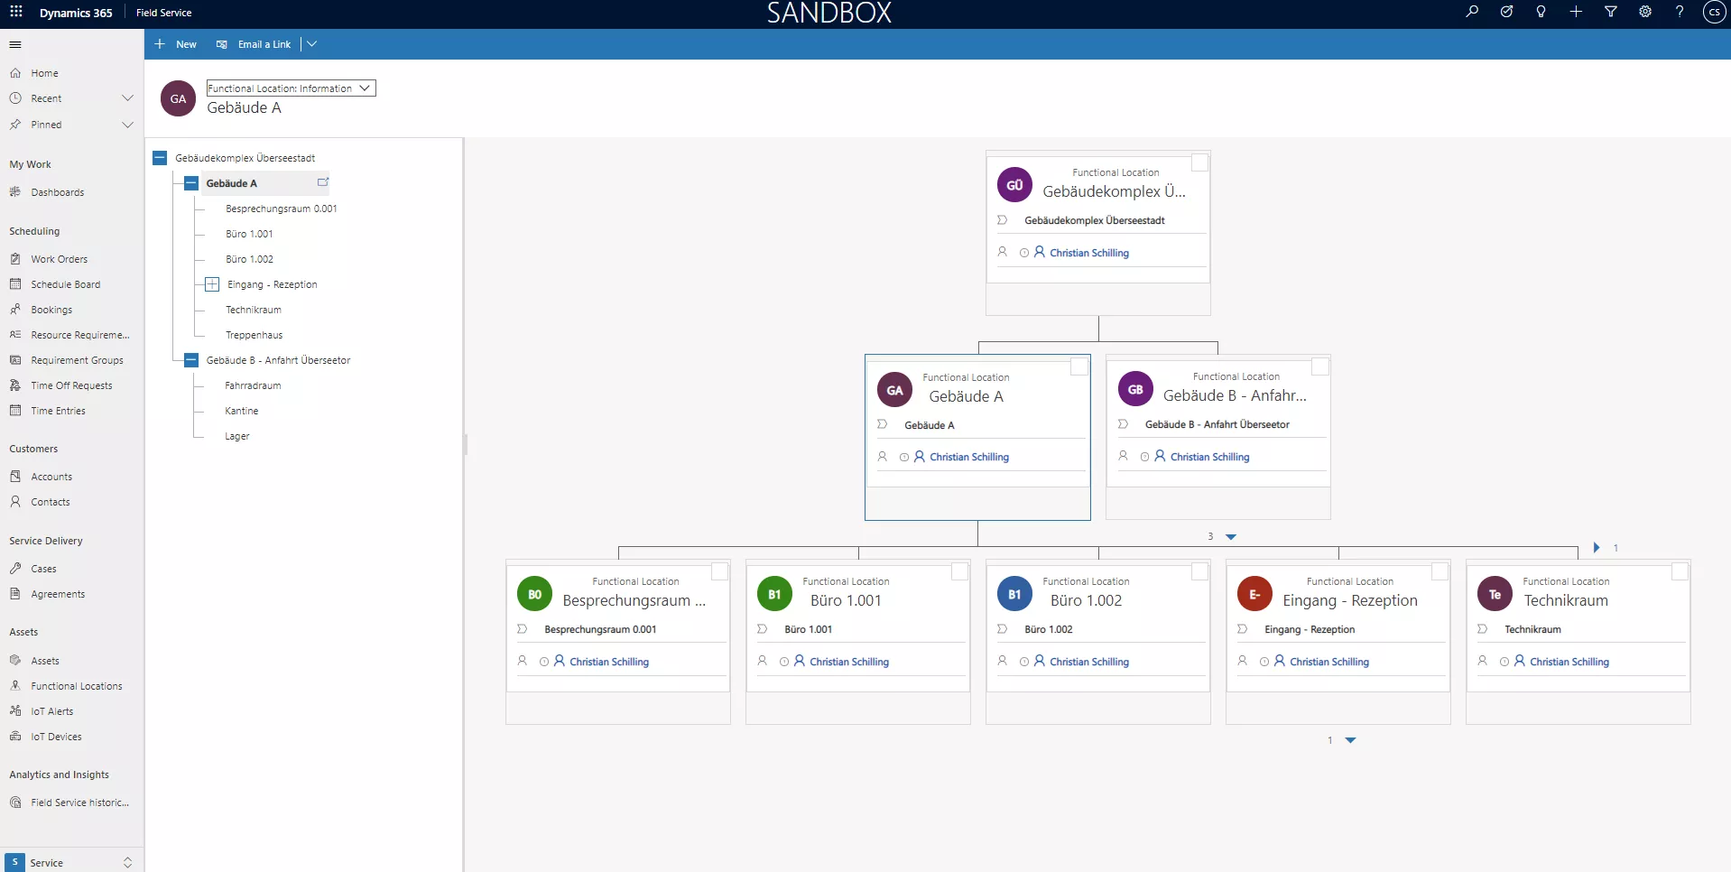1731x872 pixels.
Task: Click the help question mark icon
Action: tap(1680, 12)
